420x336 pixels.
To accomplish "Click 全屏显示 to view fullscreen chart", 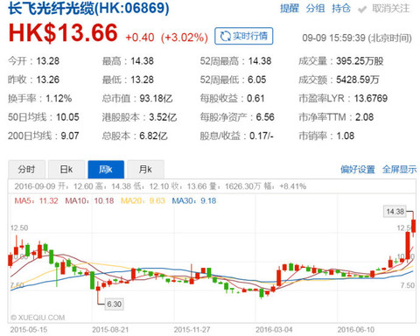I will [x=400, y=170].
